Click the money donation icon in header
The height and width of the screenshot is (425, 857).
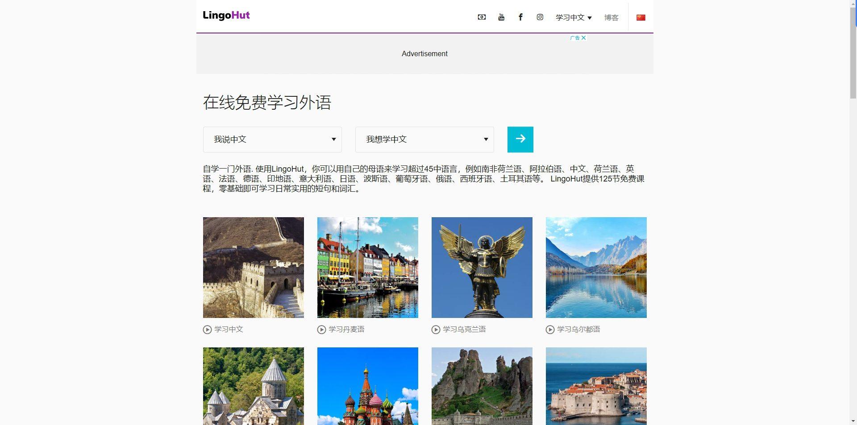[482, 17]
